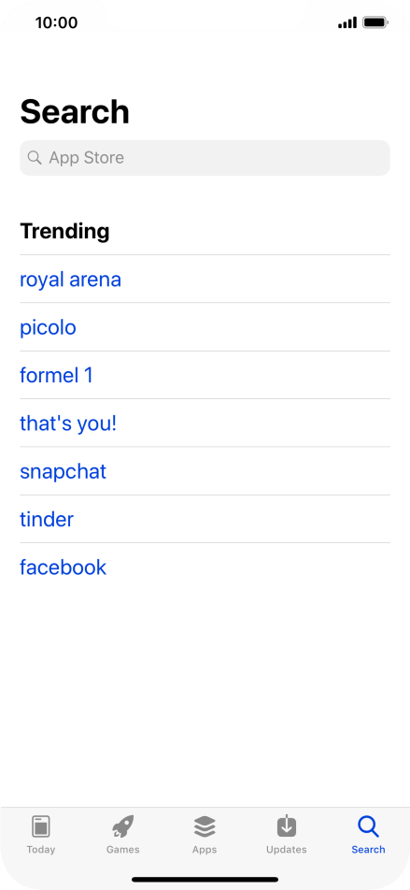Switch to the Updates tab label

[287, 850]
